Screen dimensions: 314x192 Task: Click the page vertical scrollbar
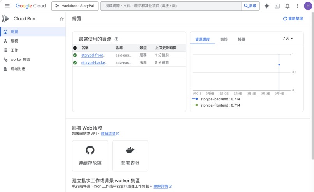pos(313,86)
